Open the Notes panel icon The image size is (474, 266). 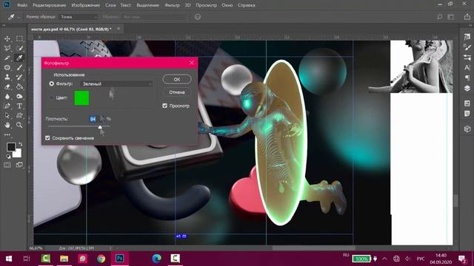point(467,114)
